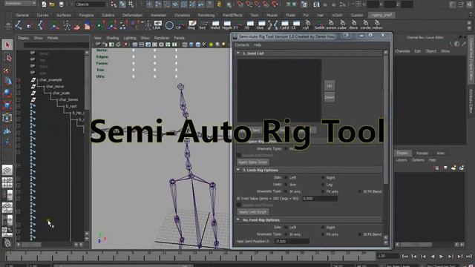
Task: Click the CP shelf icon
Action: tap(180, 25)
